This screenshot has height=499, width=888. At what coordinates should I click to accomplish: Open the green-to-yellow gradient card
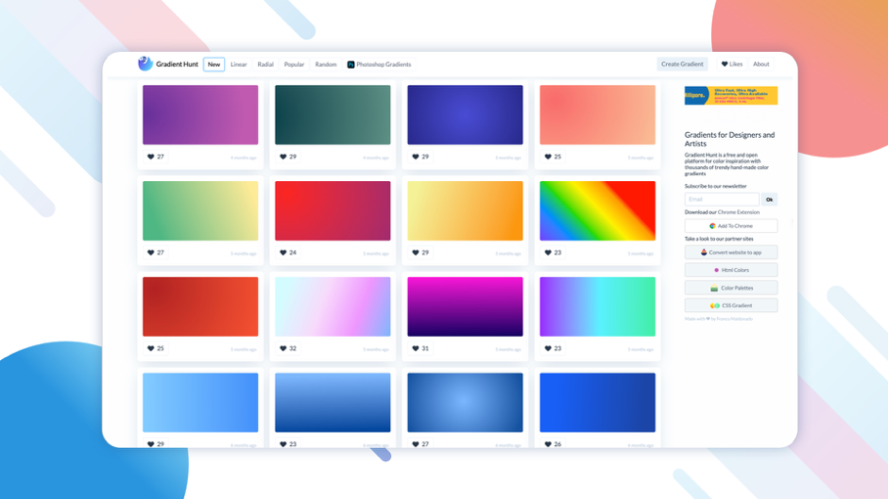tap(200, 210)
